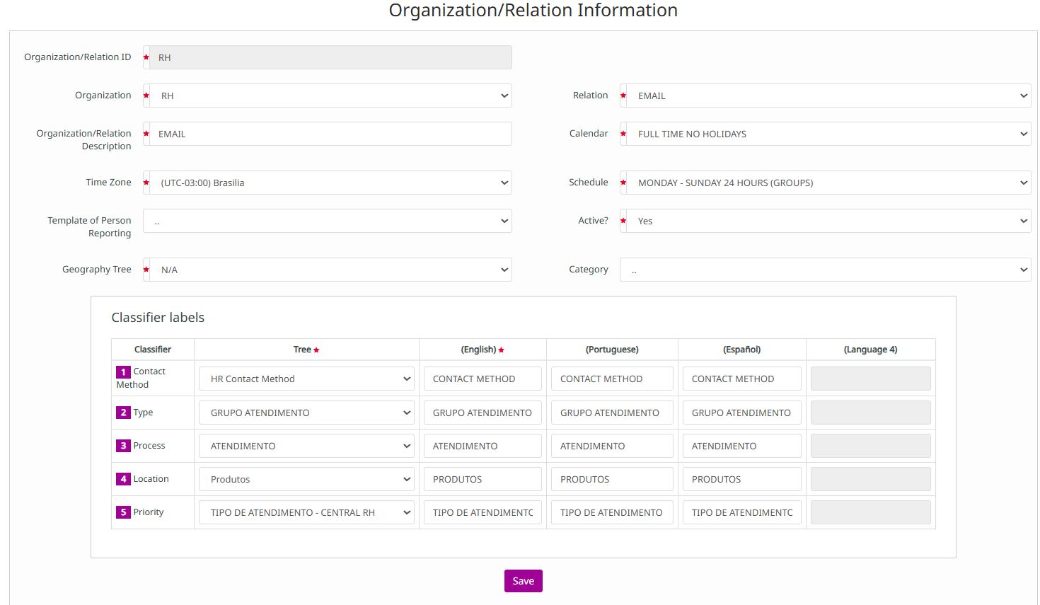Screen dimensions: 1040x605
Task: Open the Process row tree dropdown
Action: [x=306, y=446]
